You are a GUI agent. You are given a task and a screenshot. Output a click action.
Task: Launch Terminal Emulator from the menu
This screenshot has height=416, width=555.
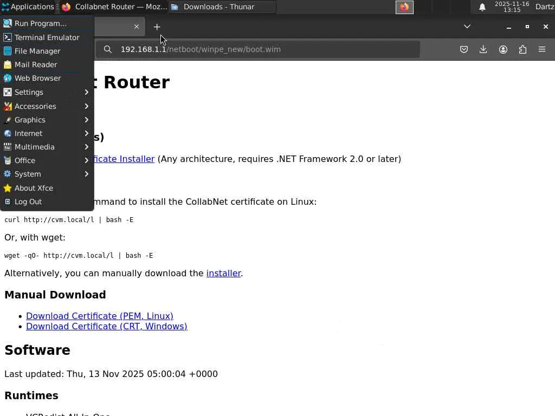click(47, 37)
